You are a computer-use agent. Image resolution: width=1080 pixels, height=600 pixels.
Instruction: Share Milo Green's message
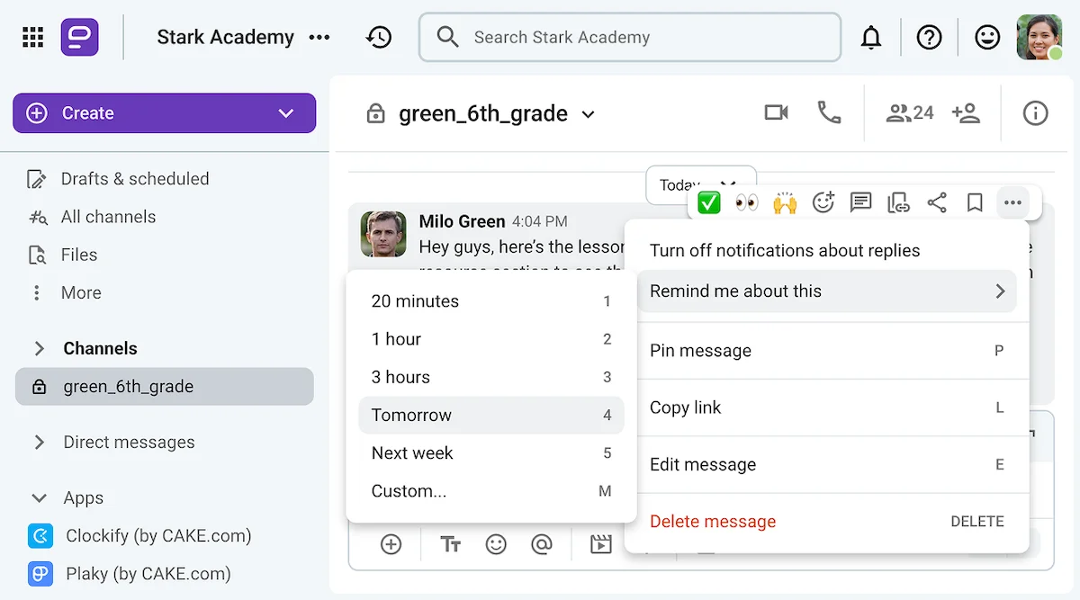(x=937, y=202)
